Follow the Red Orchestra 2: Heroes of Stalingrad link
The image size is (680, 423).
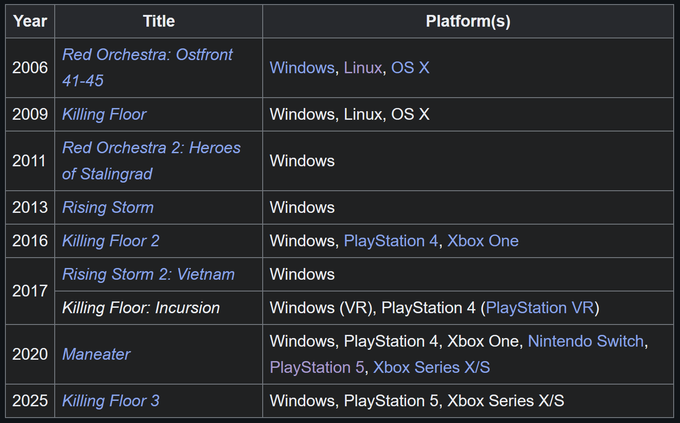(x=151, y=161)
